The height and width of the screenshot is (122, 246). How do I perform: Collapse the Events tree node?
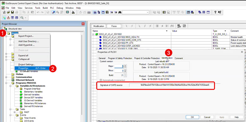pyautogui.click(x=10, y=115)
